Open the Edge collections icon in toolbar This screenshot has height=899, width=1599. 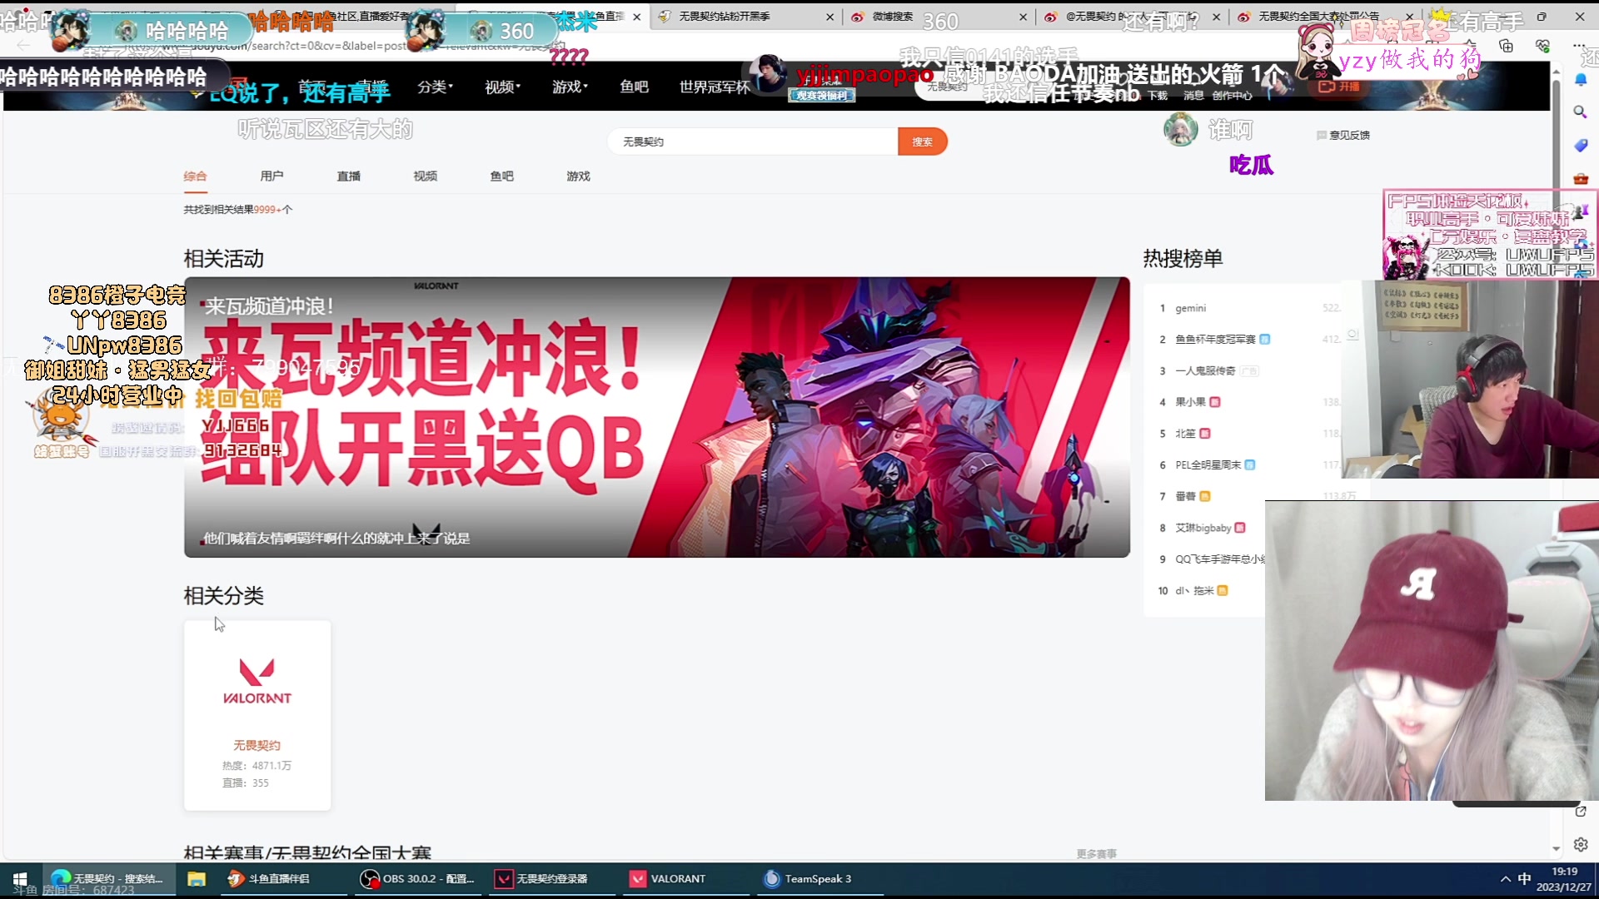[x=1507, y=46]
